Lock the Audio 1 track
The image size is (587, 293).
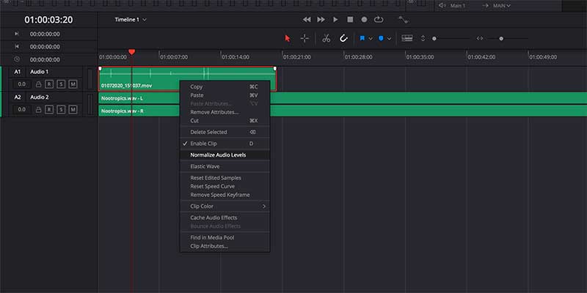click(38, 84)
